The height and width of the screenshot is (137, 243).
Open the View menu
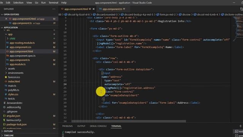coord(29,3)
